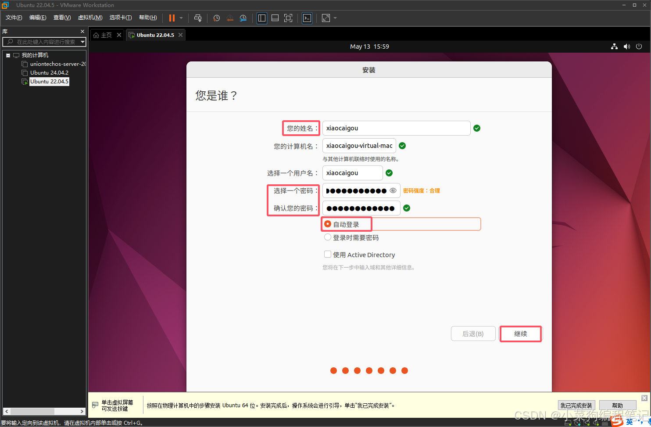Choose 登录时需要密码 option
Image resolution: width=651 pixels, height=427 pixels.
pos(327,237)
